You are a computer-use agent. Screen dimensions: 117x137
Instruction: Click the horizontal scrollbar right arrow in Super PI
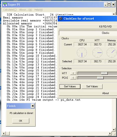point(110,134)
